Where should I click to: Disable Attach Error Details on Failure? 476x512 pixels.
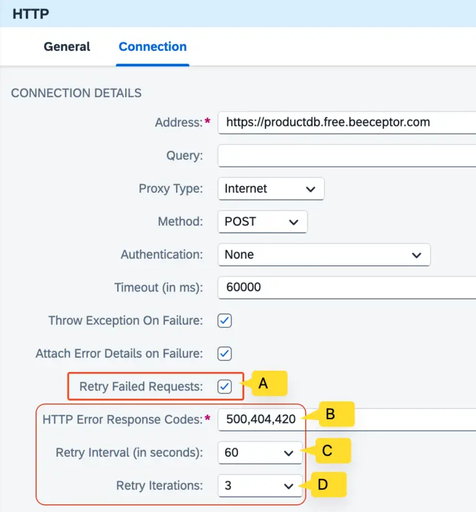pos(224,353)
